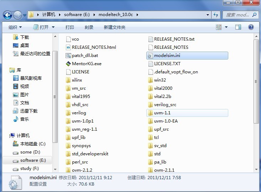Toggle the preview pane button

point(238,27)
